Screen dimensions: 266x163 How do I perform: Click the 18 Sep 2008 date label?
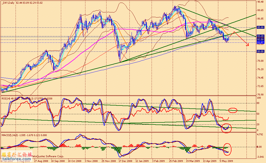point(58,161)
